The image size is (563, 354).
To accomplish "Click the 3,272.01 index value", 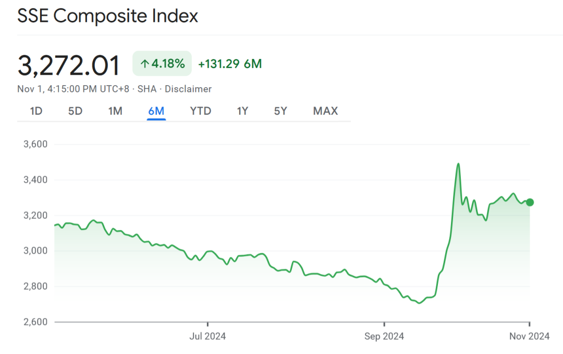I will point(69,65).
